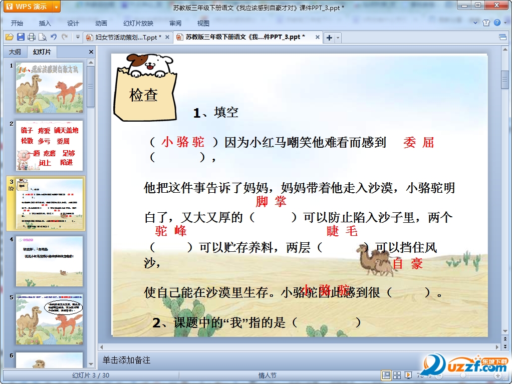Open file with the folder icon
512x384 pixels.
click(10, 37)
